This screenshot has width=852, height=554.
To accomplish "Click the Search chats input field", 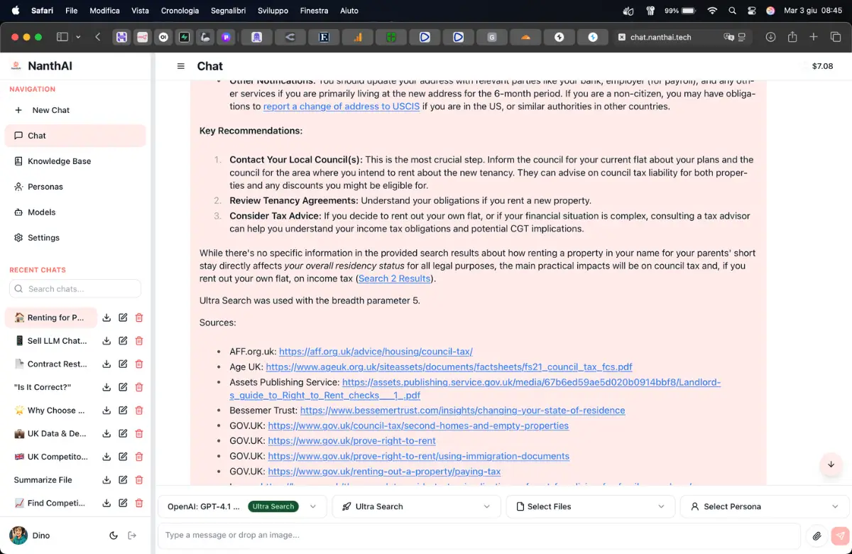I will tap(75, 289).
